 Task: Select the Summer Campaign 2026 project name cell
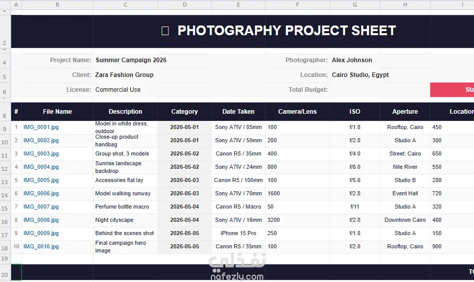pos(131,60)
